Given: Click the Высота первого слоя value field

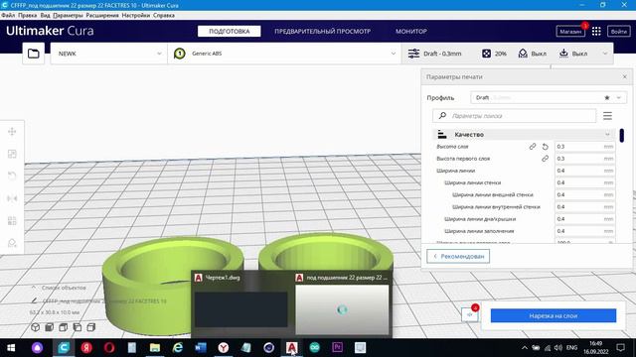Looking at the screenshot, I should point(585,159).
